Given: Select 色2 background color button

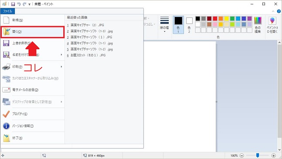Looking at the screenshot, I should [x=189, y=25].
